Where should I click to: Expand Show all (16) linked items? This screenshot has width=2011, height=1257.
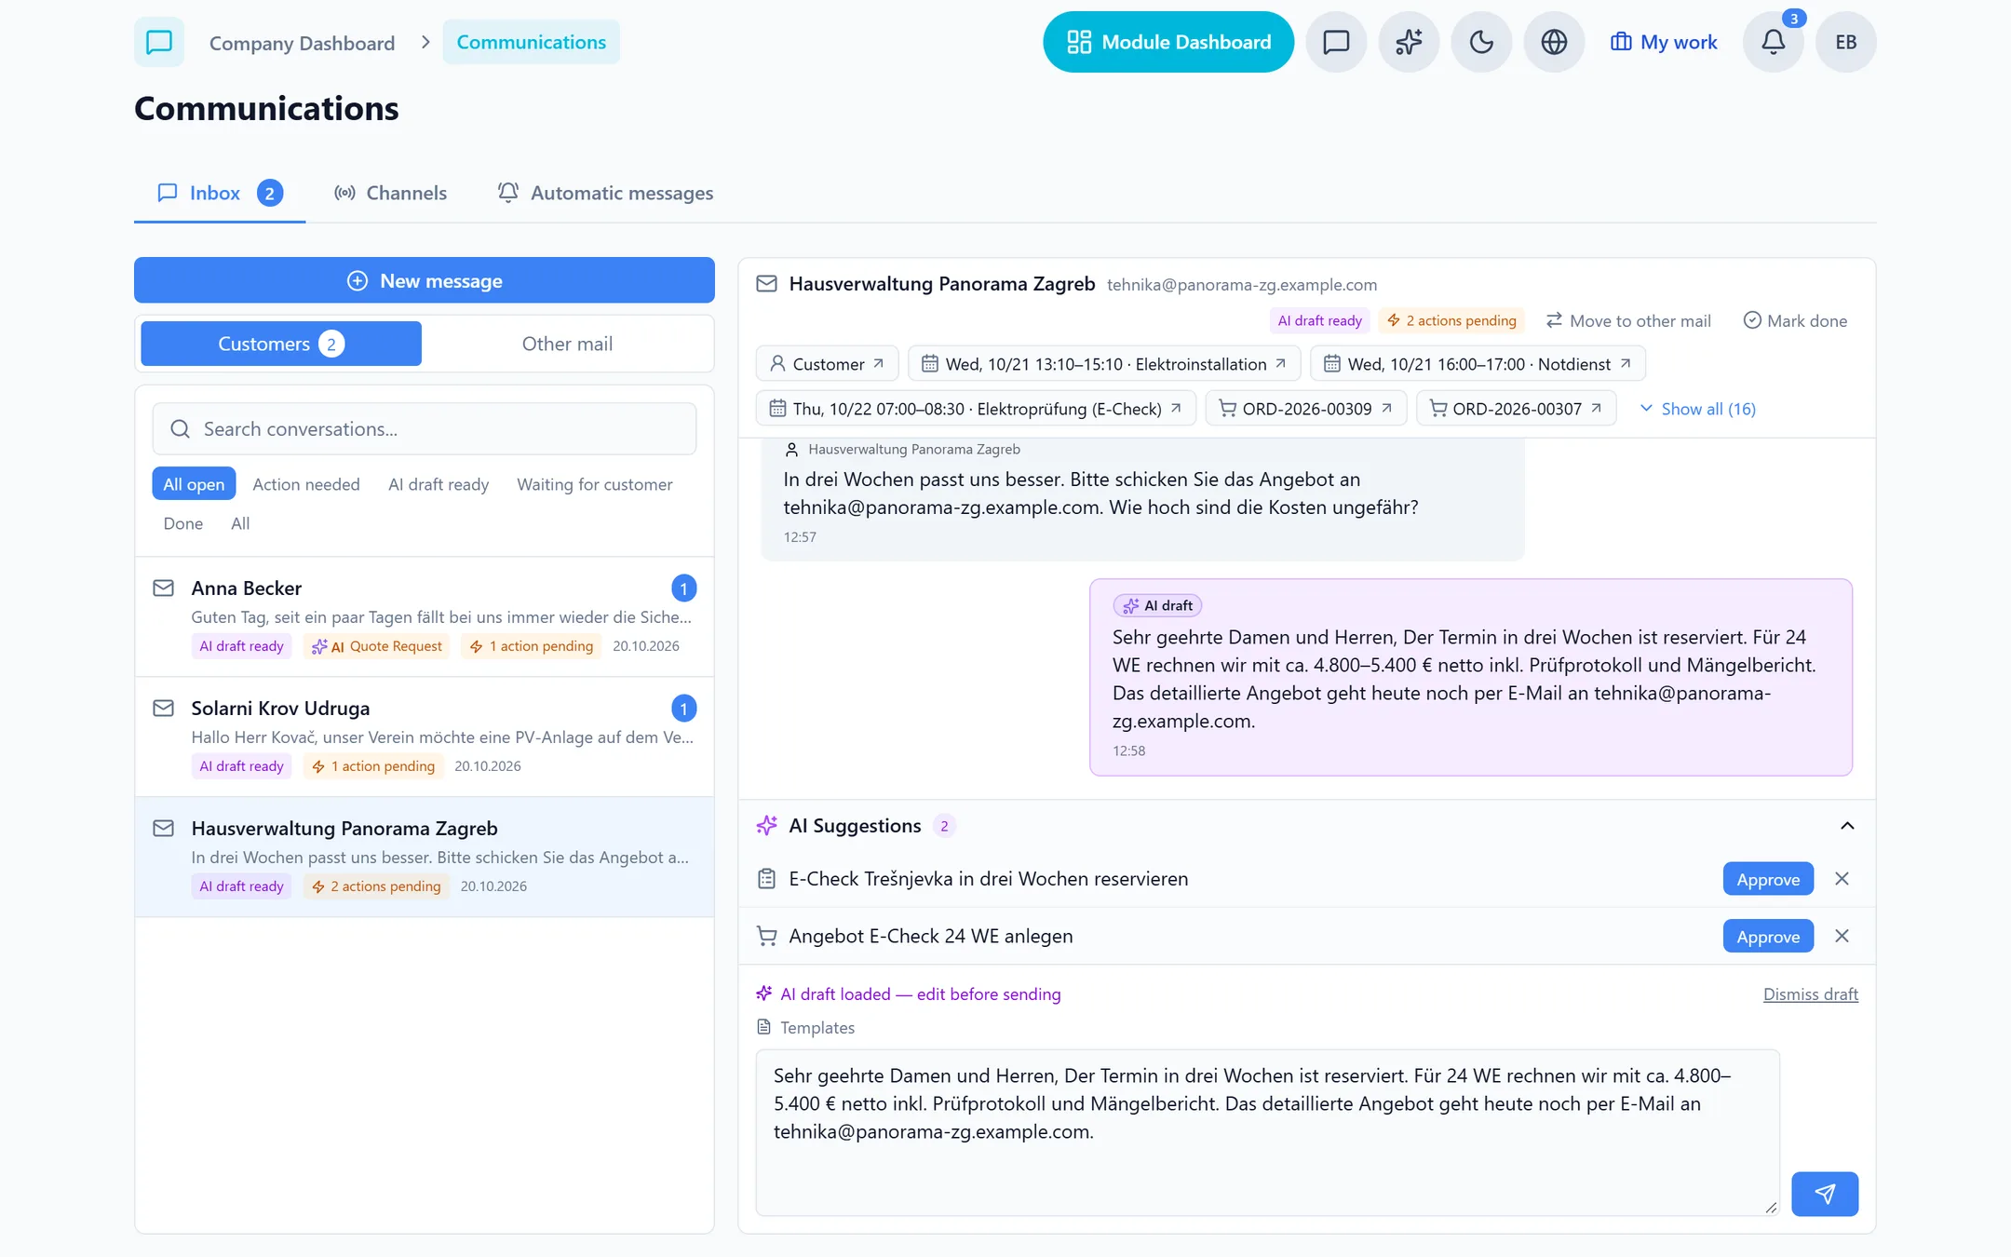click(x=1697, y=409)
